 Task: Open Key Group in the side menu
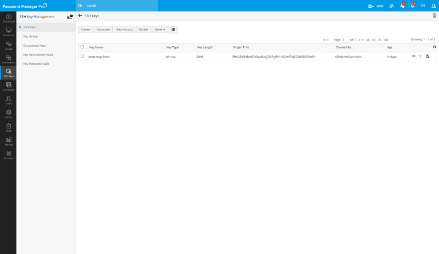point(30,36)
